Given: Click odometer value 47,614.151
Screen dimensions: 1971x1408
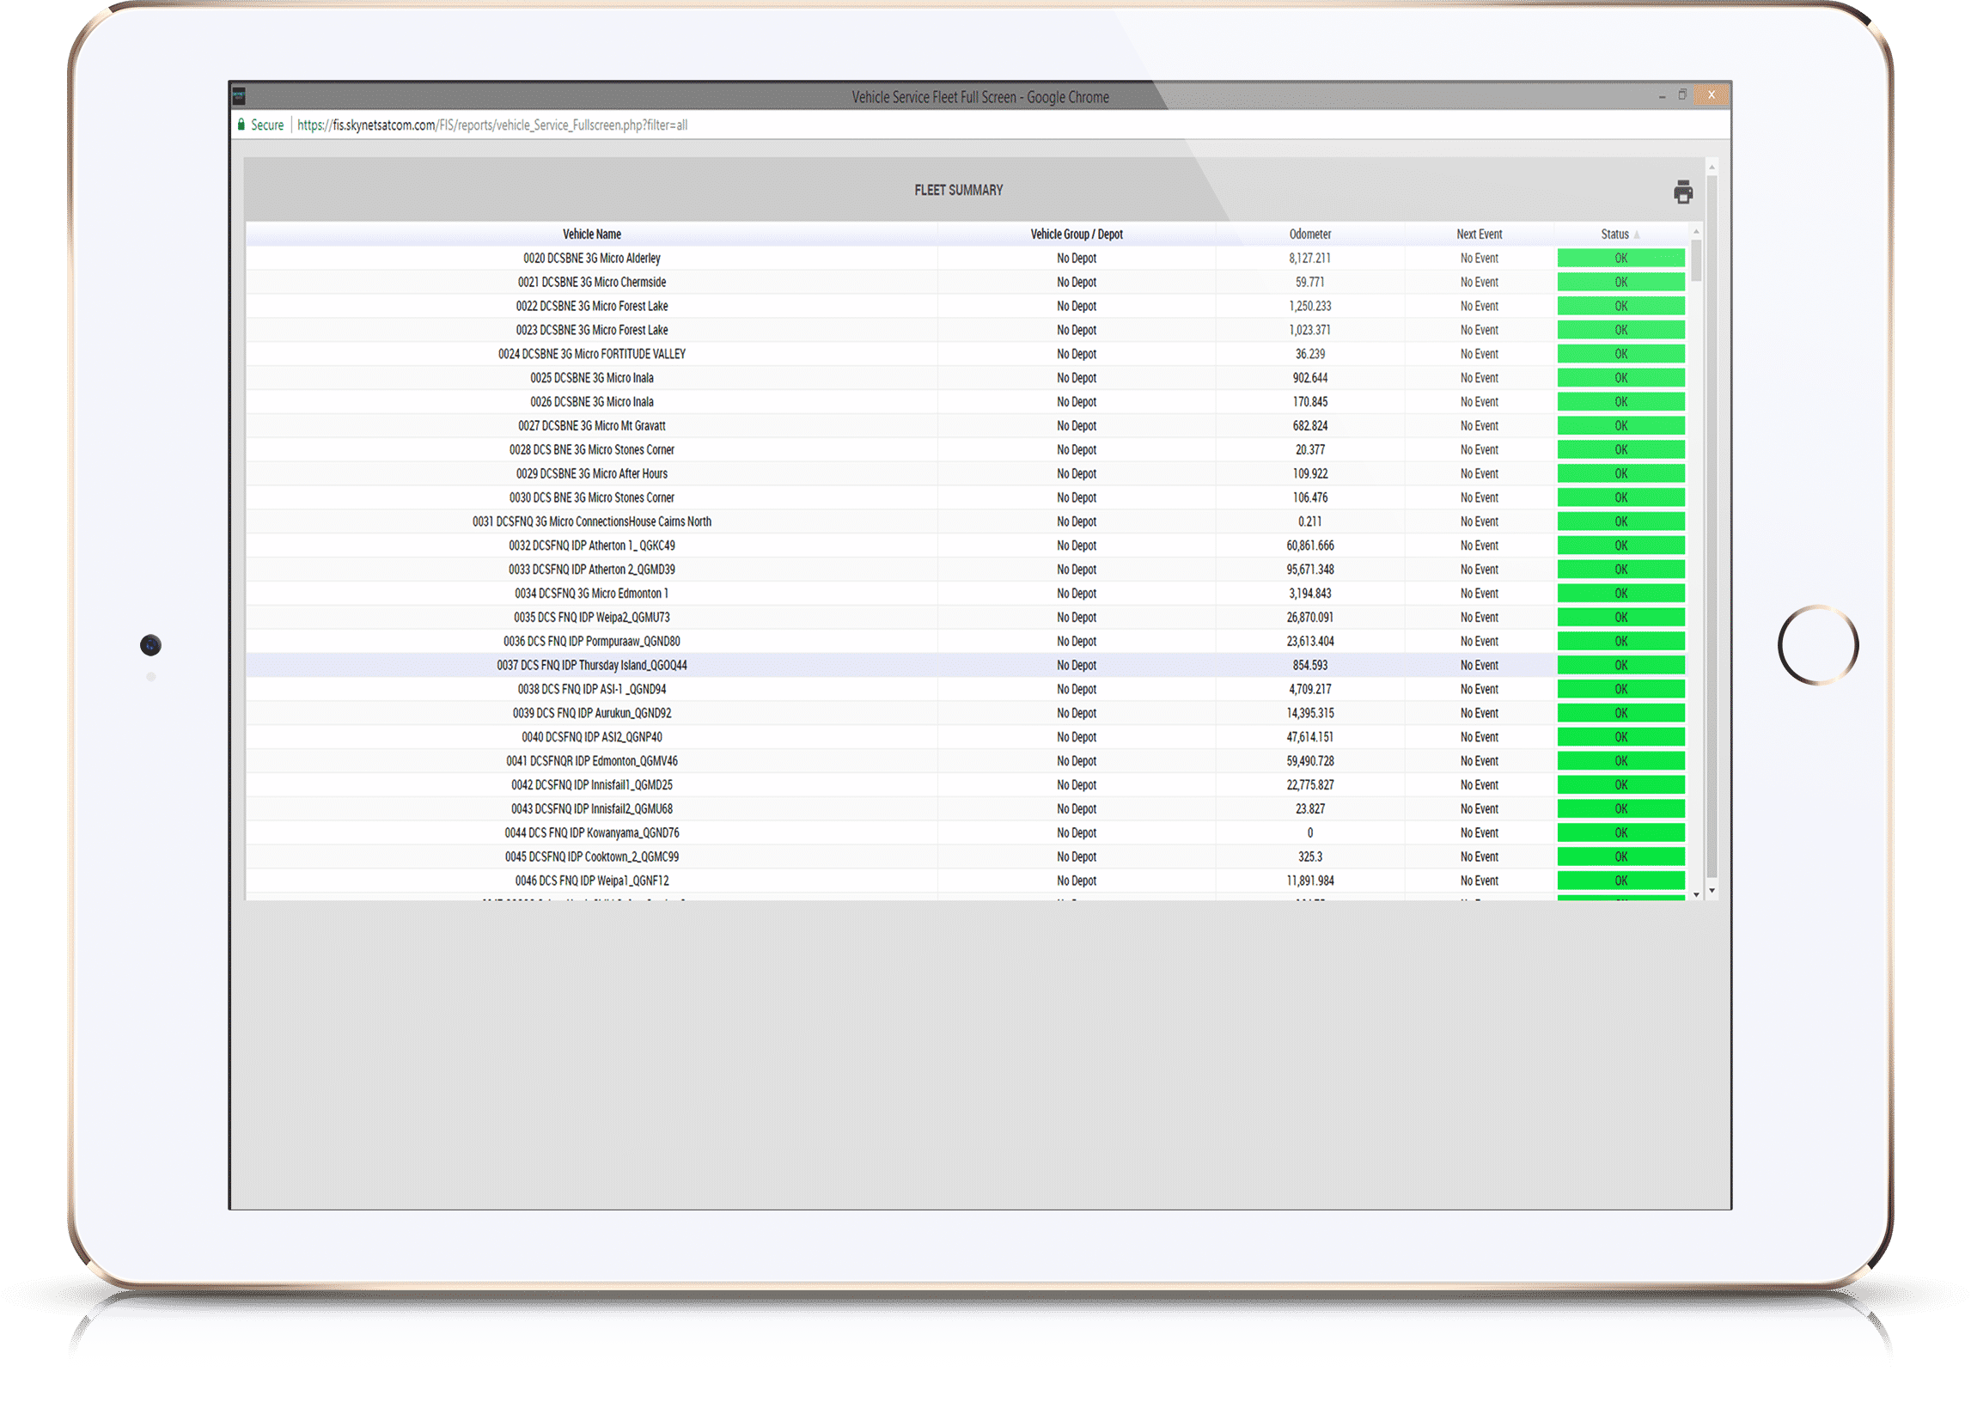Looking at the screenshot, I should pyautogui.click(x=1309, y=737).
